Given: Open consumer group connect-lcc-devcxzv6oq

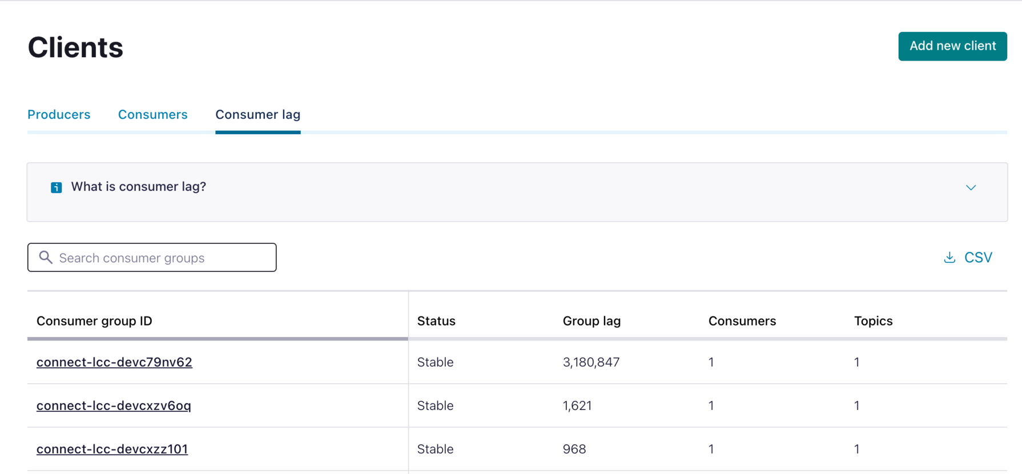Looking at the screenshot, I should pyautogui.click(x=114, y=405).
